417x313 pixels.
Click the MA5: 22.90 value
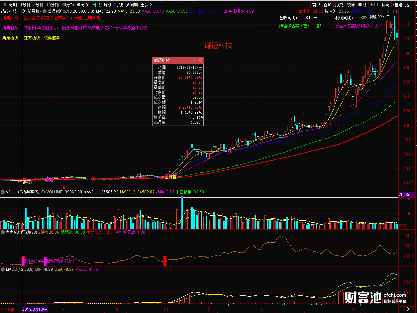[106, 11]
